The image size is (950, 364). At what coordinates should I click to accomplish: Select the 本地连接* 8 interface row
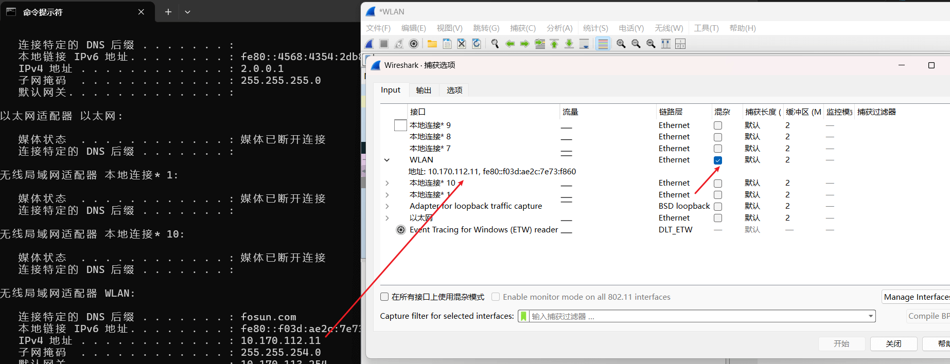click(x=430, y=137)
